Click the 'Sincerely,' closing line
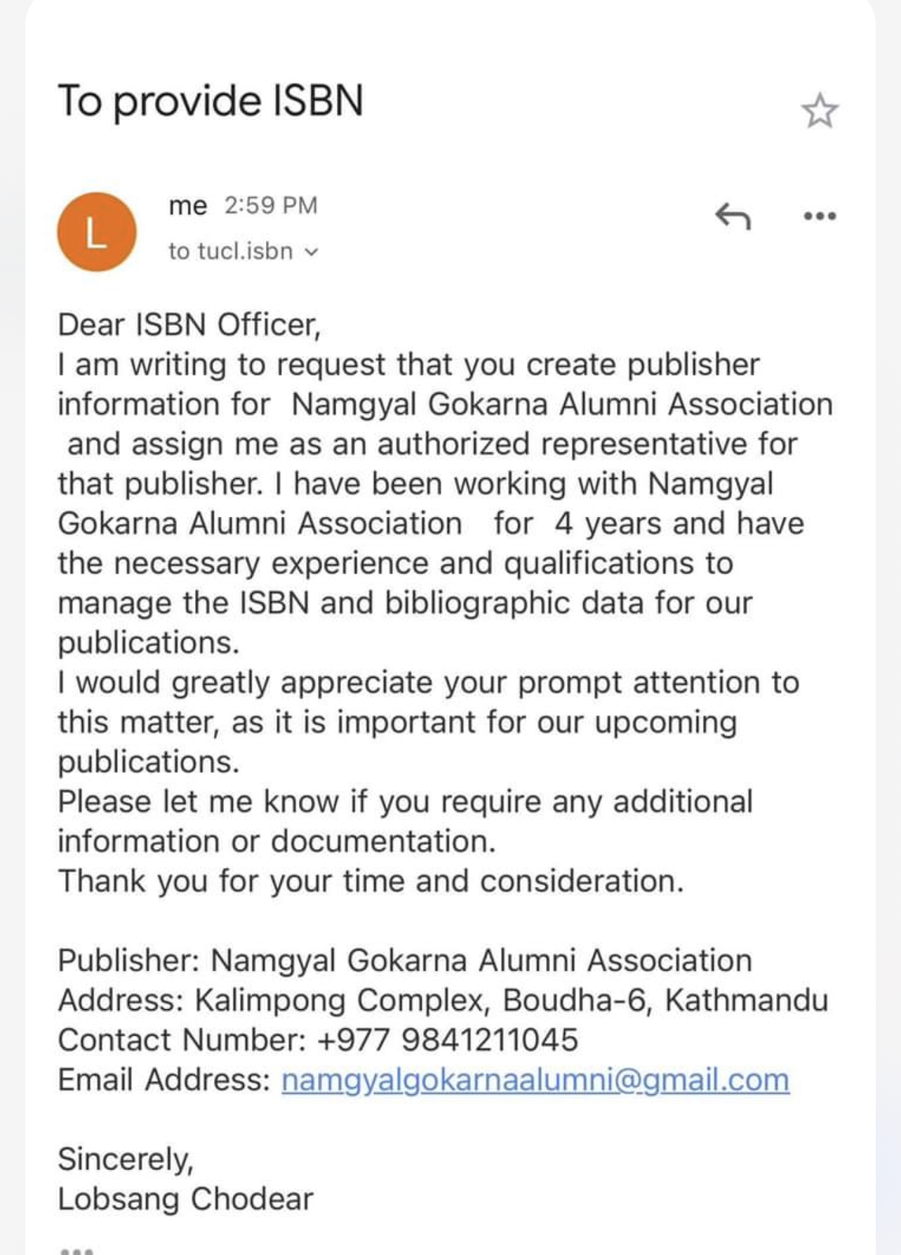The width and height of the screenshot is (901, 1255). pos(126,1159)
